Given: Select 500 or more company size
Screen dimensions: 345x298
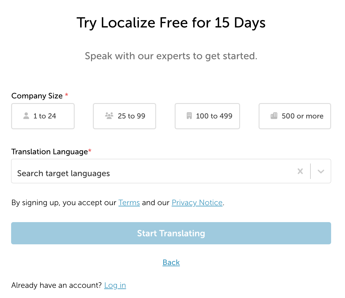Looking at the screenshot, I should pyautogui.click(x=295, y=116).
